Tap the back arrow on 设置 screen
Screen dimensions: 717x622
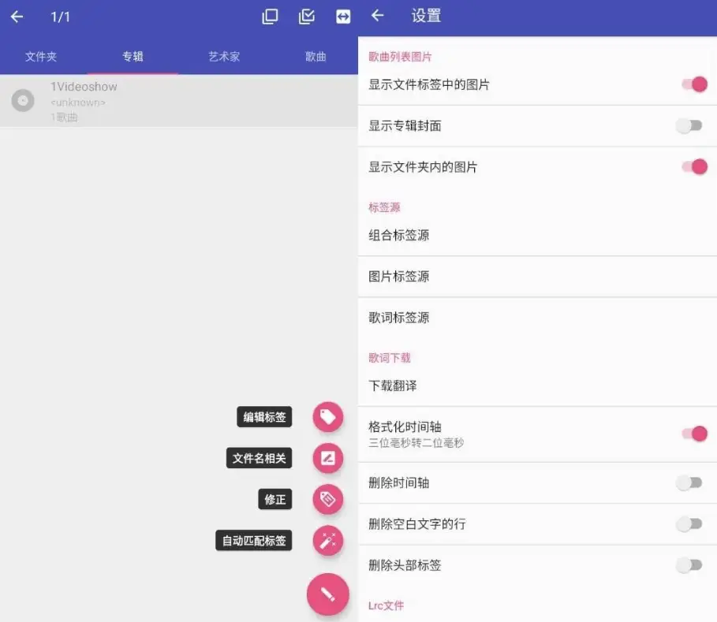click(378, 16)
